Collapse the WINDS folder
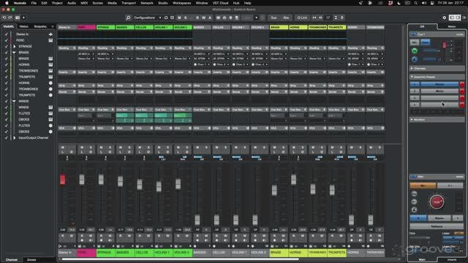Image resolution: width=468 pixels, height=263 pixels. (14, 101)
